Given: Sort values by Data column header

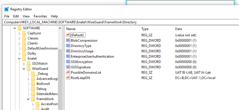Looking at the screenshot, I should pyautogui.click(x=206, y=29).
